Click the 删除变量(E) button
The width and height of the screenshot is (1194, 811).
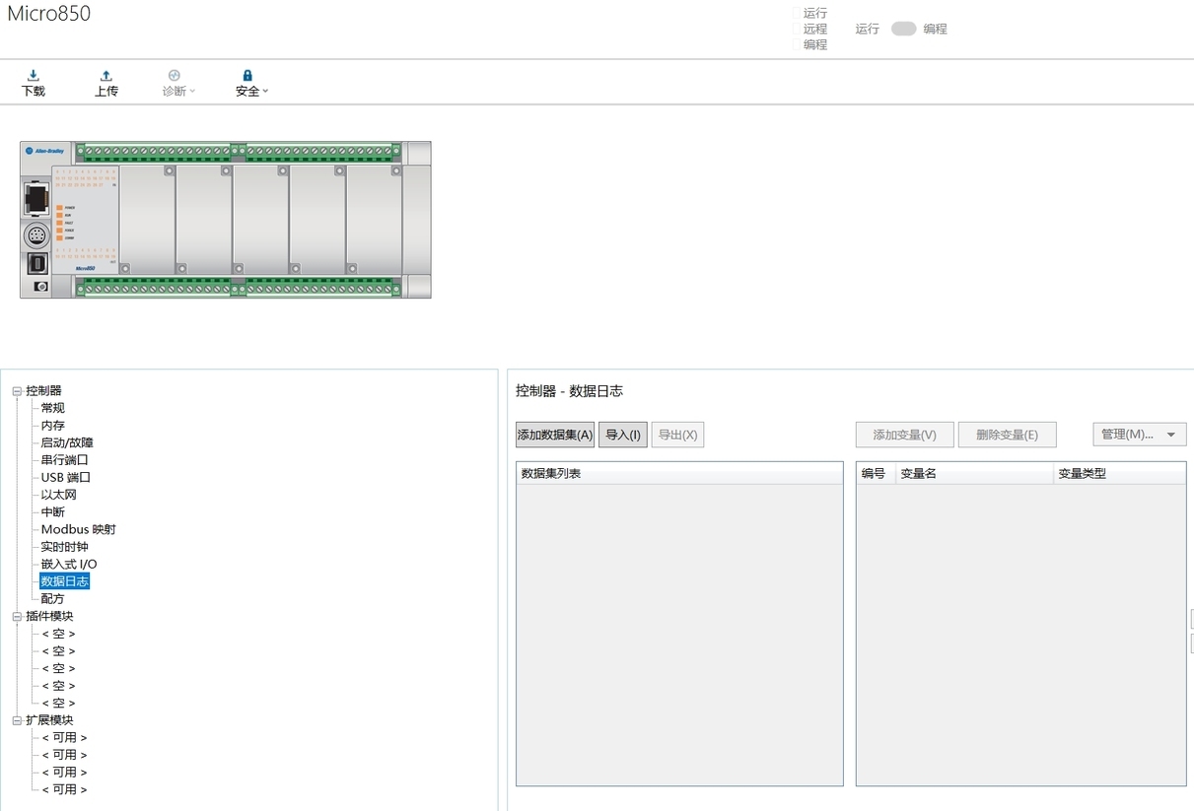tap(1007, 435)
